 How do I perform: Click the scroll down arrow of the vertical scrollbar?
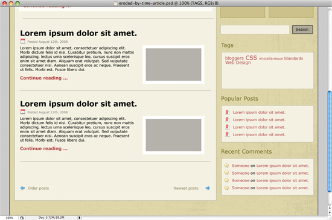tap(330, 213)
